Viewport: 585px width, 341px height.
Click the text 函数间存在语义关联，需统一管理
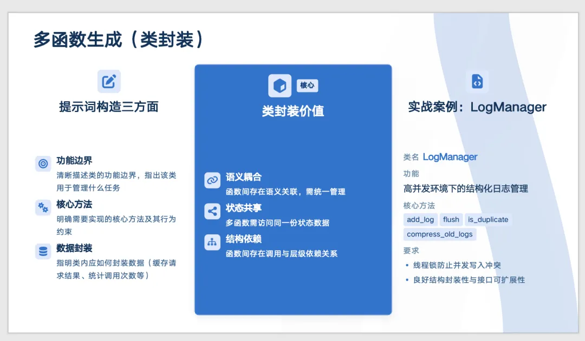coord(285,192)
